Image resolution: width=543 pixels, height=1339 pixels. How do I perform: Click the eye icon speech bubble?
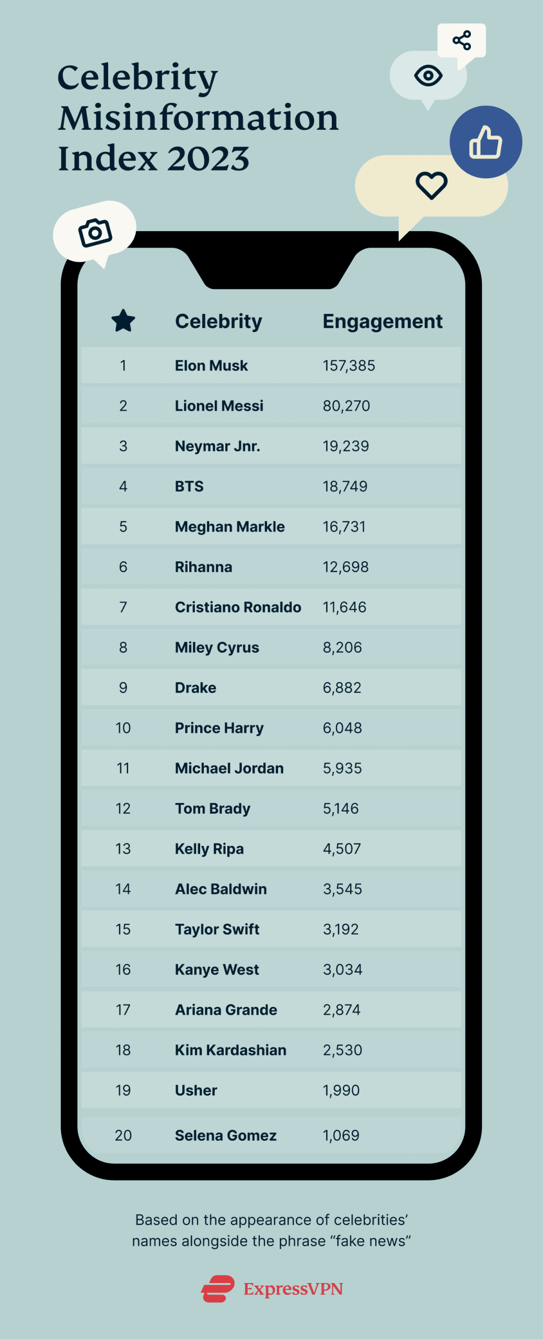tap(428, 76)
